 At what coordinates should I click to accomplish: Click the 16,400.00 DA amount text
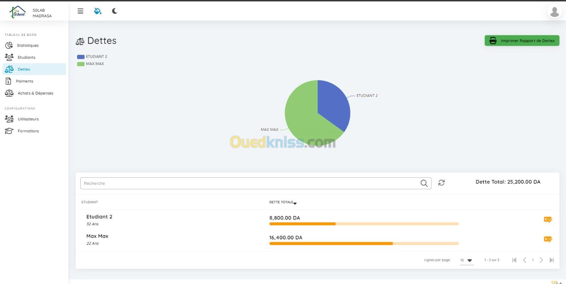[x=286, y=238]
